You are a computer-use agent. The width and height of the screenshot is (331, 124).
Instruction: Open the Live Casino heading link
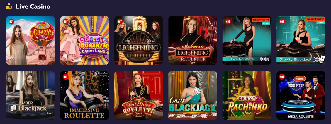(33, 6)
